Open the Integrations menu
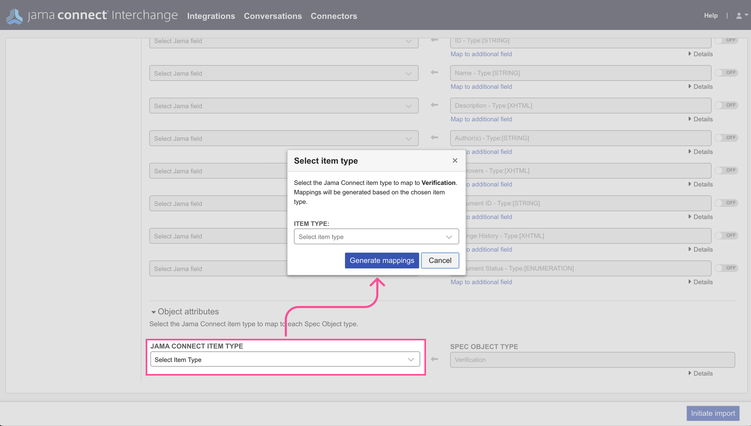 pos(211,16)
